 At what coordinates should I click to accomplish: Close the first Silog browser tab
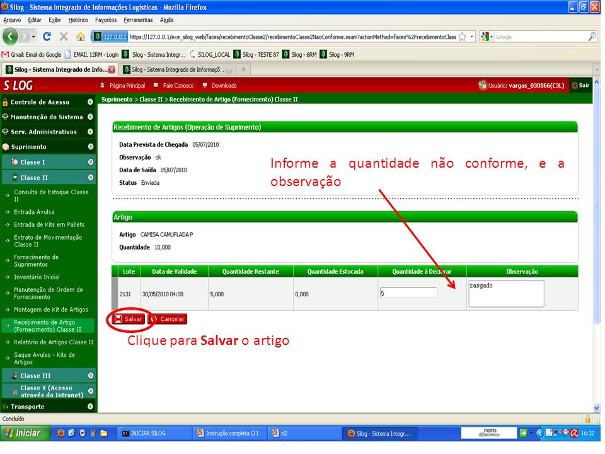click(x=112, y=69)
